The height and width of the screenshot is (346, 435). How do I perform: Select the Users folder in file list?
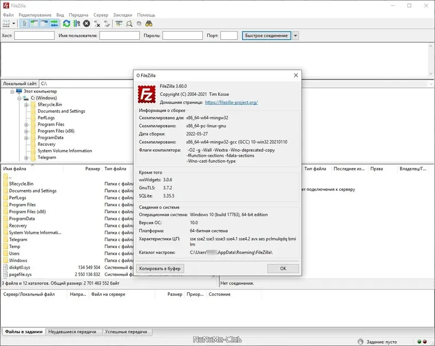click(14, 254)
